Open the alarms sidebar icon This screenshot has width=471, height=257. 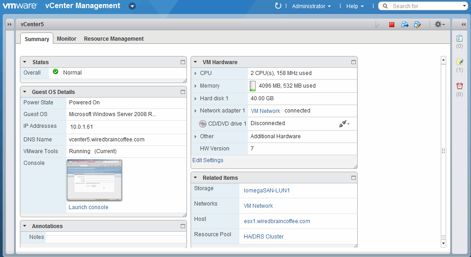click(x=460, y=86)
